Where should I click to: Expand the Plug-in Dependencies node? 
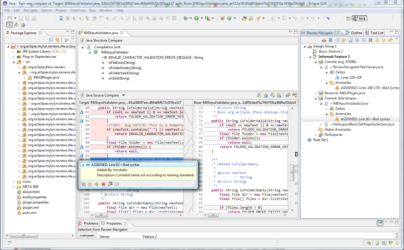[14, 57]
